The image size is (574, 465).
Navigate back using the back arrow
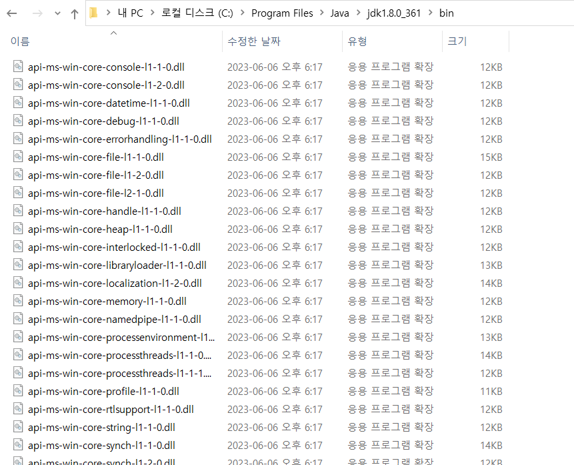point(13,13)
